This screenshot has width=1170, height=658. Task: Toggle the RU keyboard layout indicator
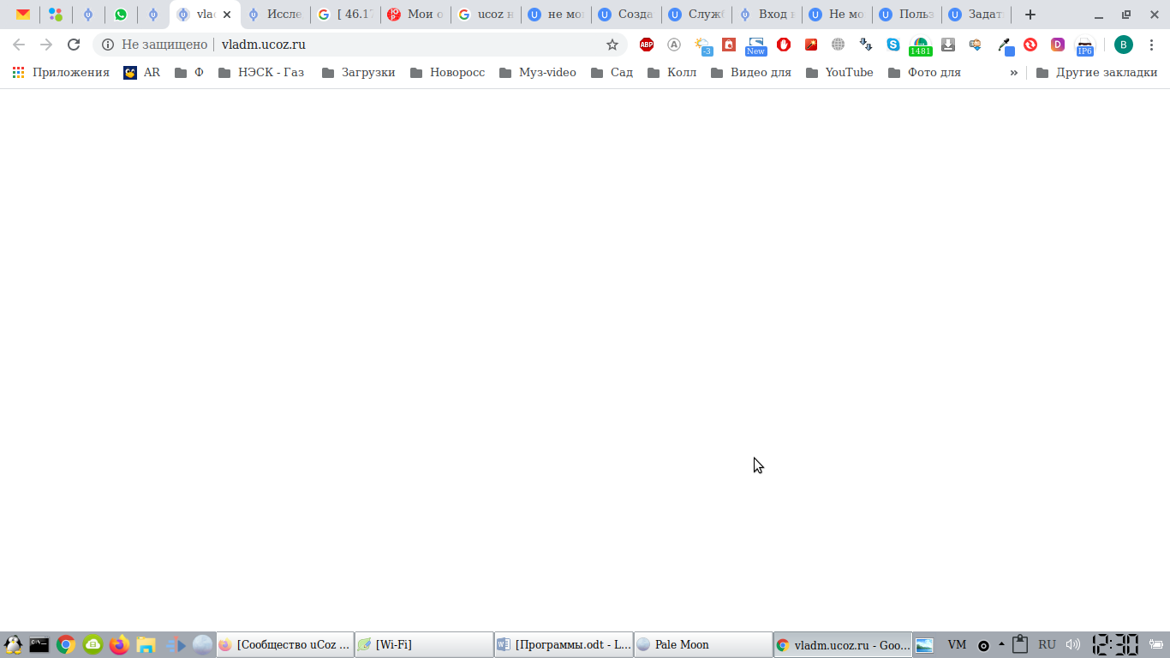click(1047, 645)
